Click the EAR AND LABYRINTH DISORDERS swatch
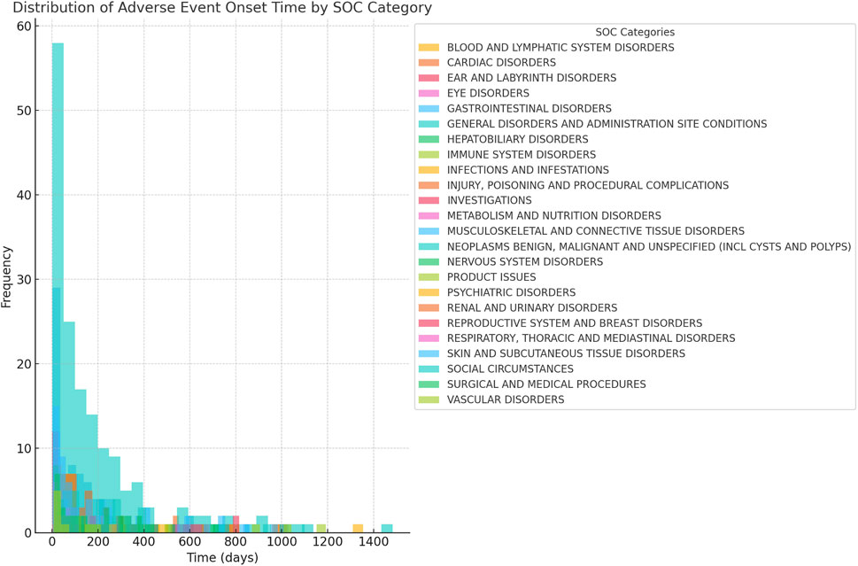Viewport: 858px width, 566px height. click(x=429, y=78)
